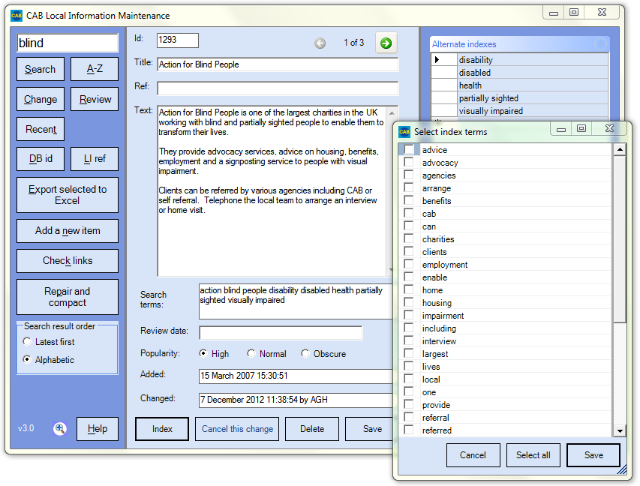Go to next record with green arrow
The width and height of the screenshot is (640, 486).
pyautogui.click(x=386, y=43)
